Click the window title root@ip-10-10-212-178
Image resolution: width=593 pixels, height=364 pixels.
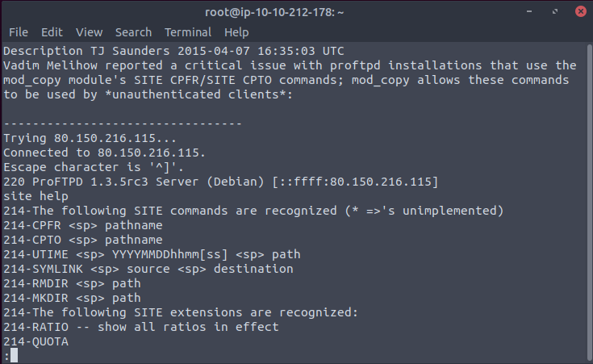tap(274, 12)
